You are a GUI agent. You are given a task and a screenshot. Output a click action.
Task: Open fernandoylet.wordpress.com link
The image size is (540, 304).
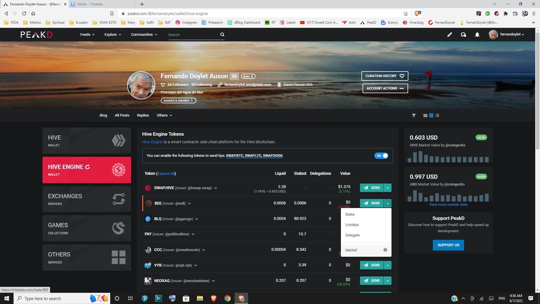point(248,85)
